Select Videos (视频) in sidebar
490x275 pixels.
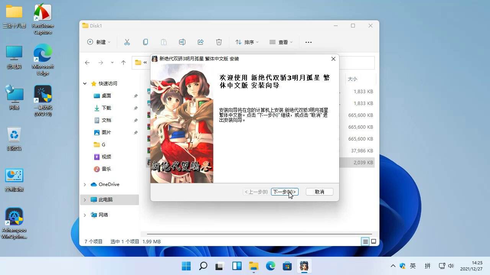tap(106, 157)
